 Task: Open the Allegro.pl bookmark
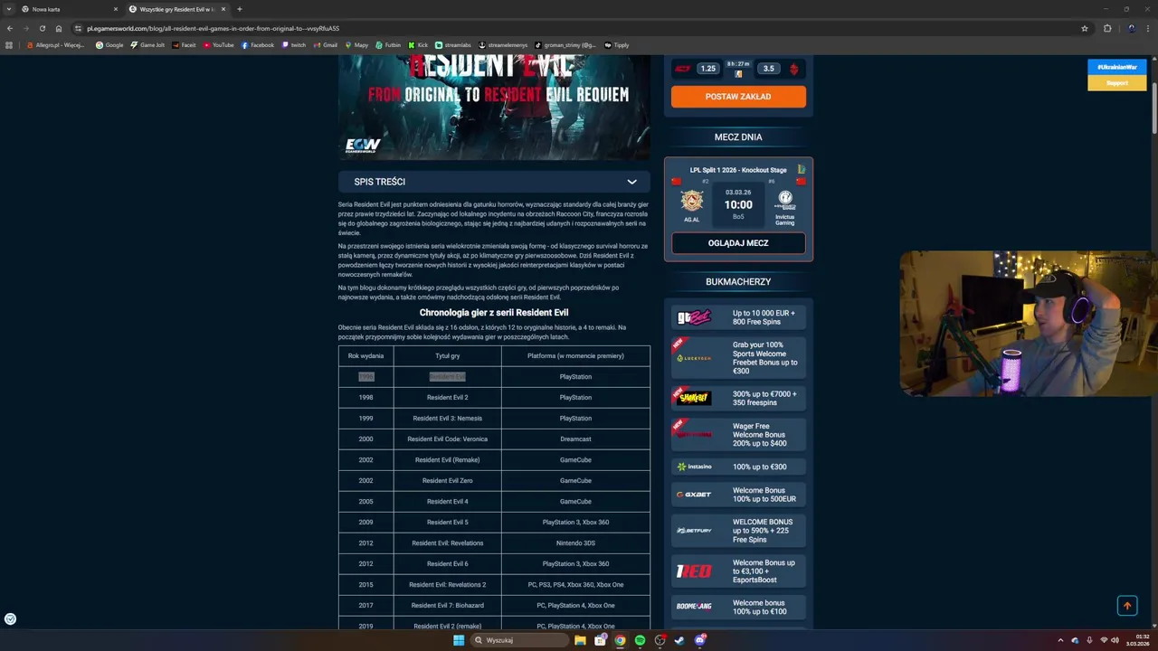tap(56, 45)
